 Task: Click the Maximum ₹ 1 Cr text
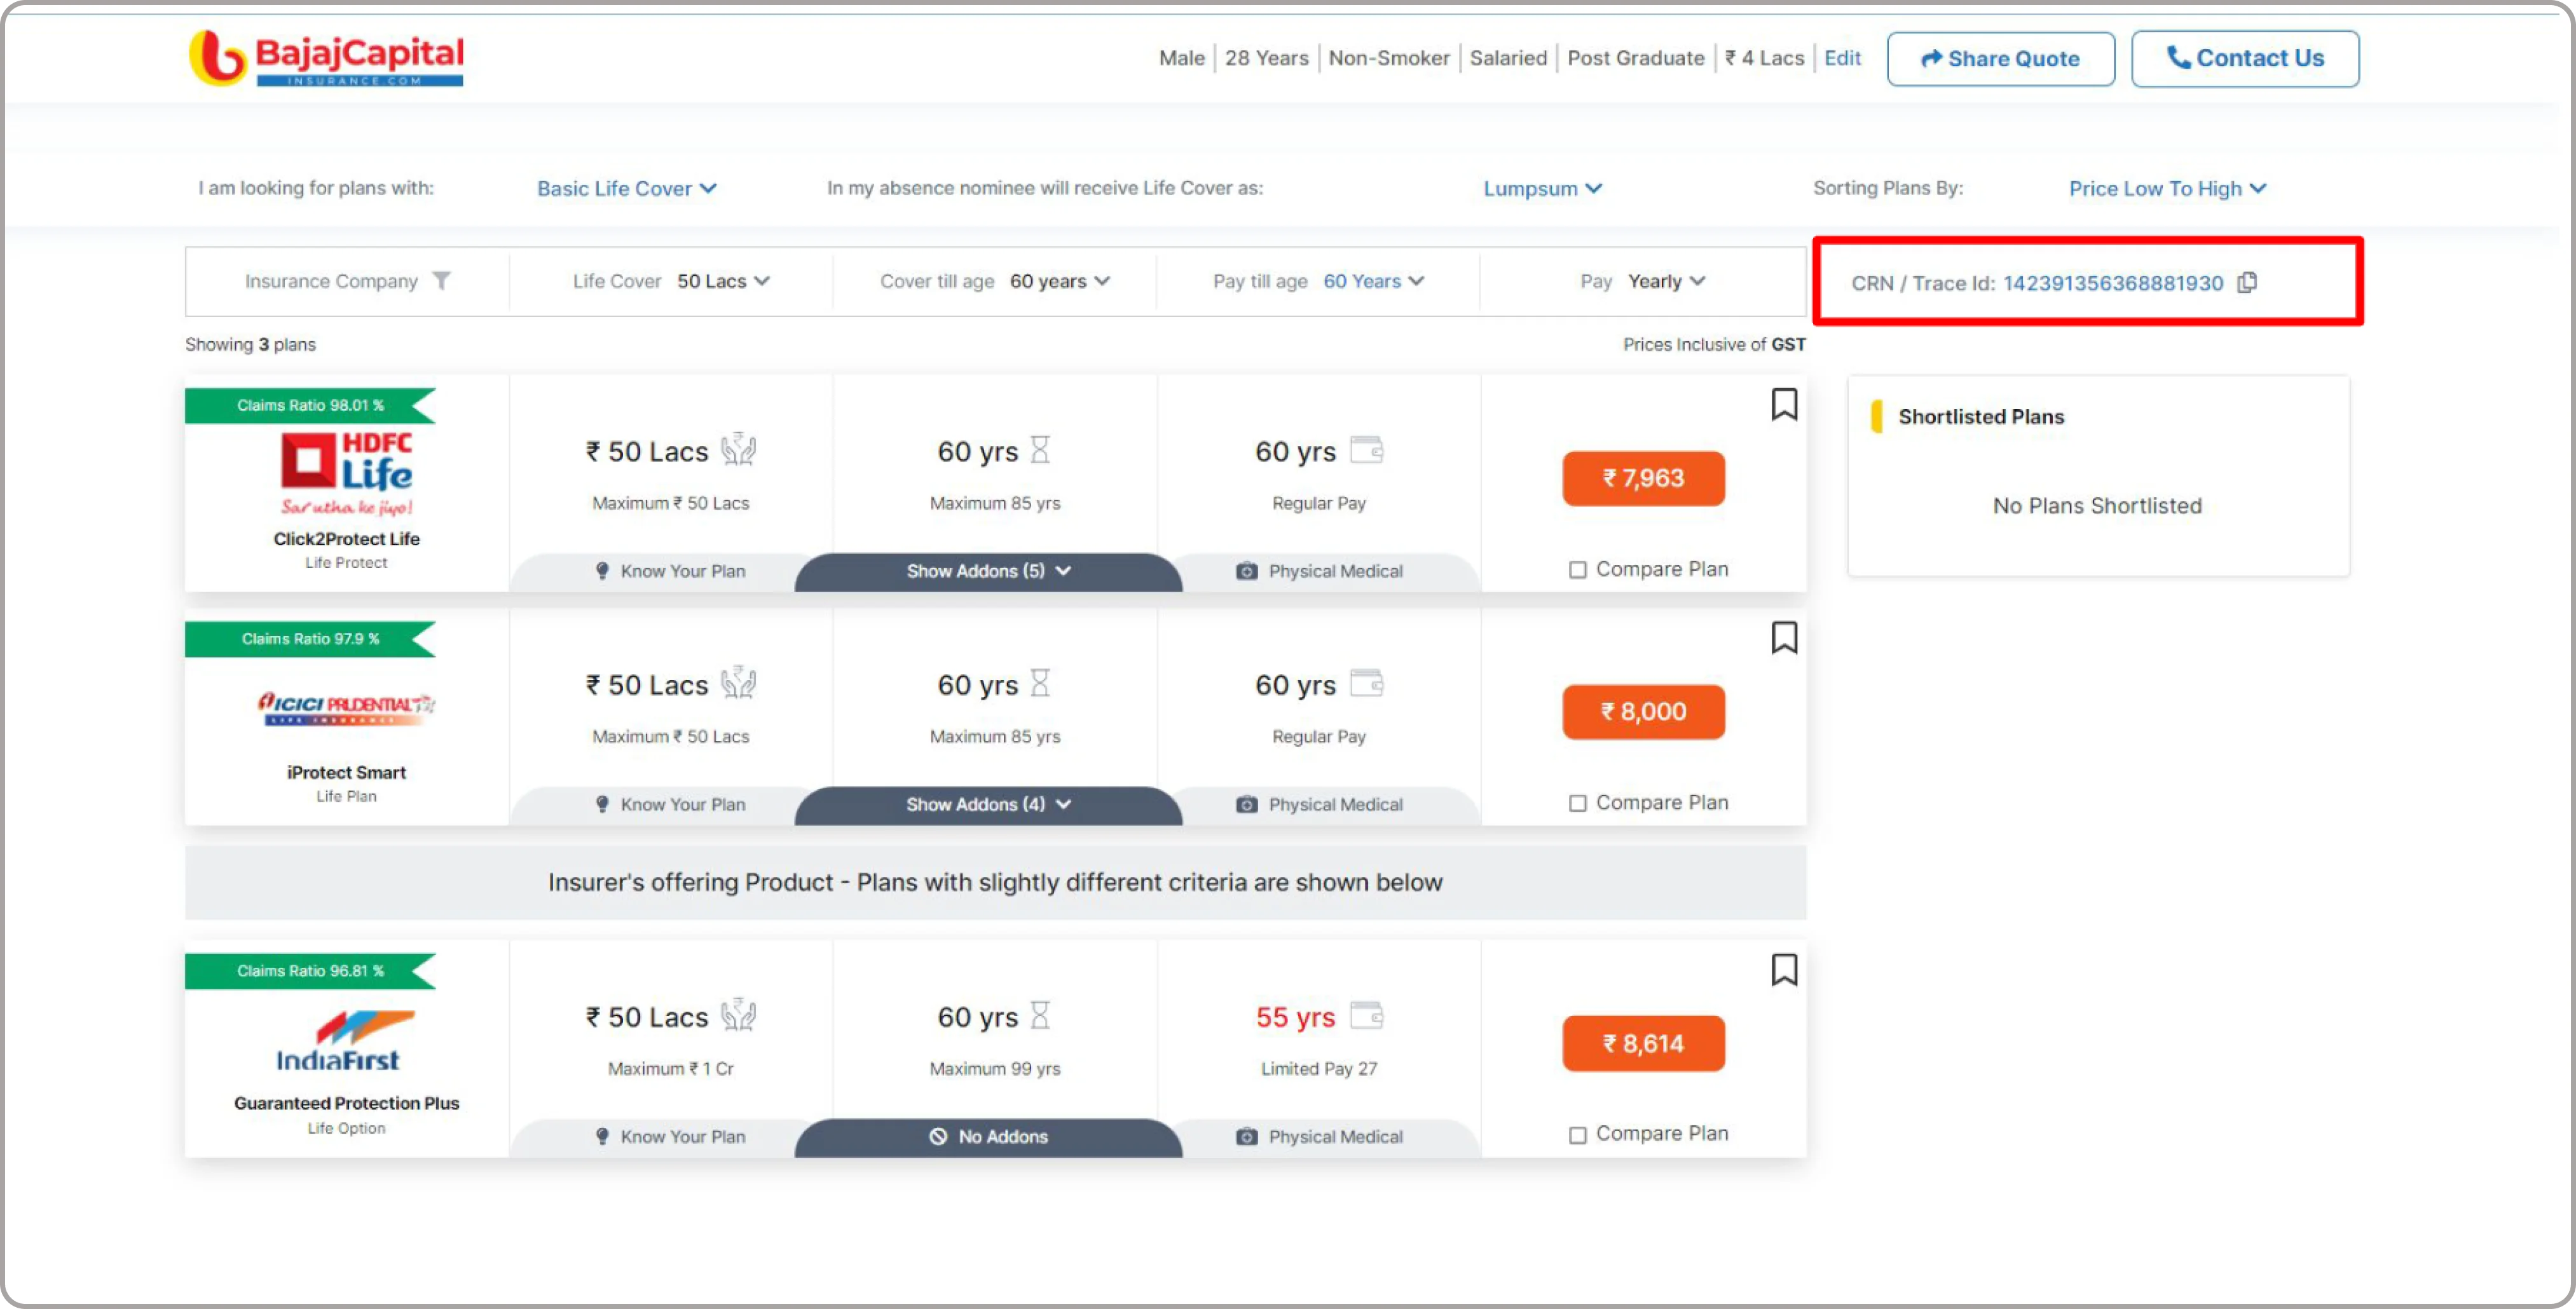(x=670, y=1069)
